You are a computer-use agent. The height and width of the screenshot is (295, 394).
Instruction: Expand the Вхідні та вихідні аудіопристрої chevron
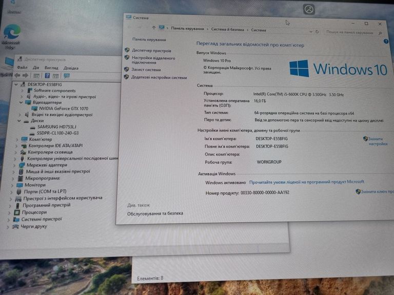(x=20, y=115)
